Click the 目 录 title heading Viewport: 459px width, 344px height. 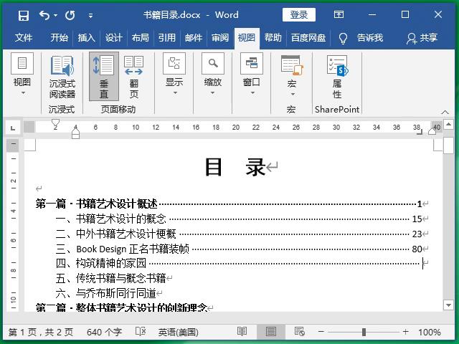click(x=235, y=167)
